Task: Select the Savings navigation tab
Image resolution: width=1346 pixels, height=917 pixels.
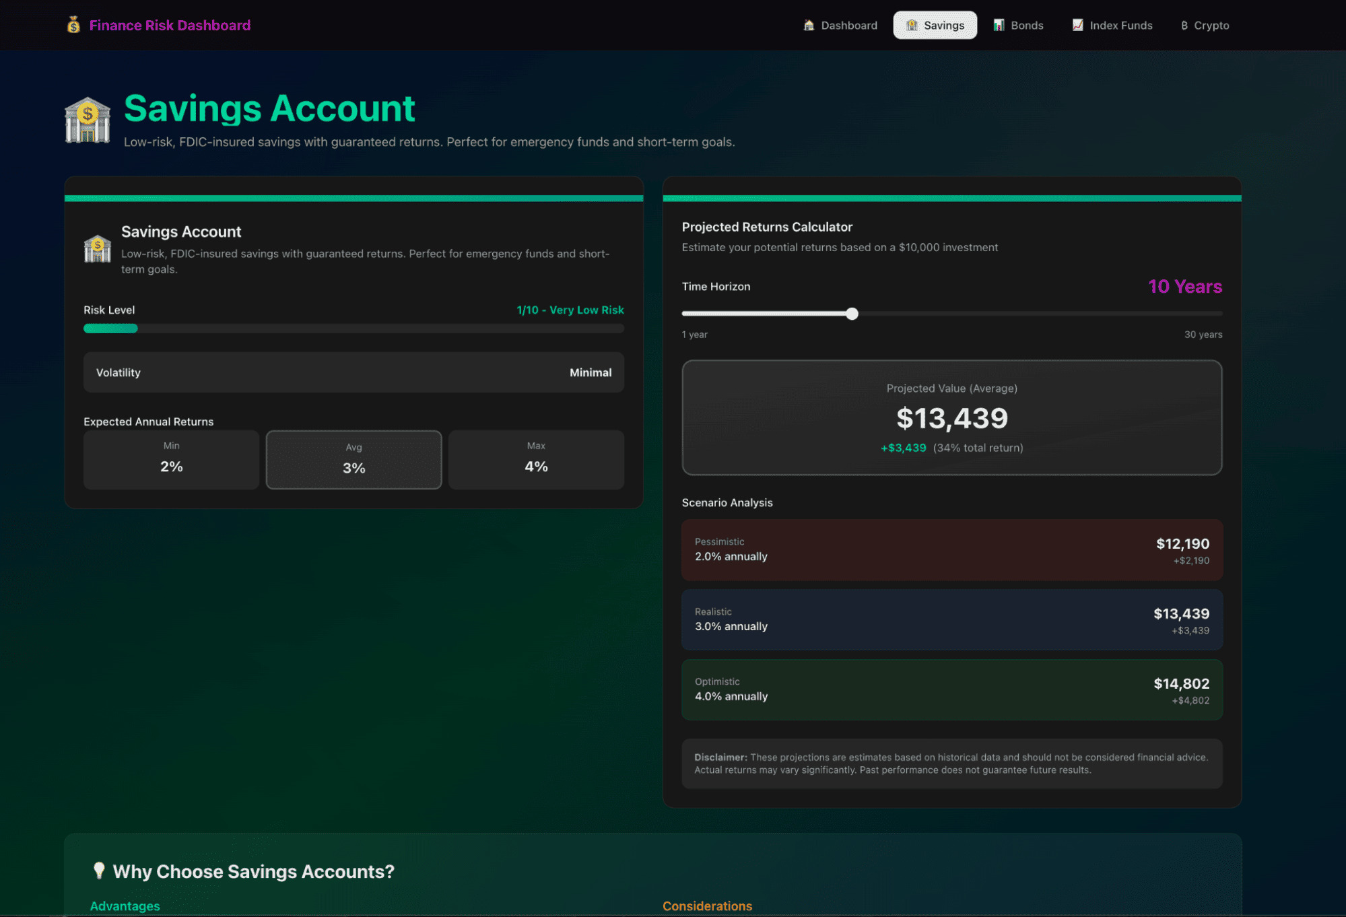Action: click(935, 25)
